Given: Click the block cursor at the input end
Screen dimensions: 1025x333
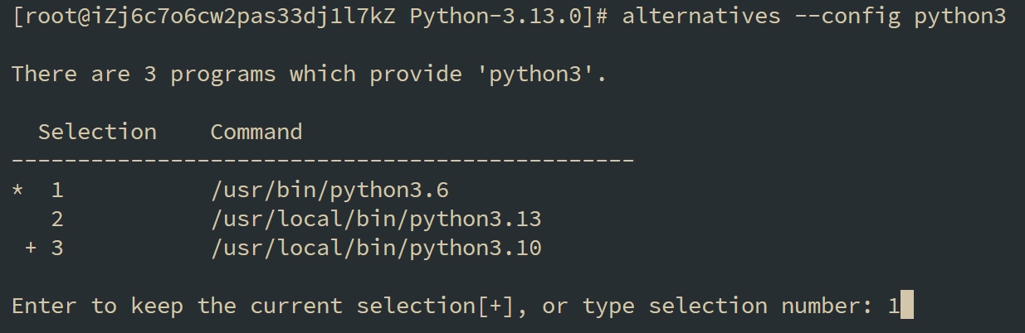Looking at the screenshot, I should 906,305.
